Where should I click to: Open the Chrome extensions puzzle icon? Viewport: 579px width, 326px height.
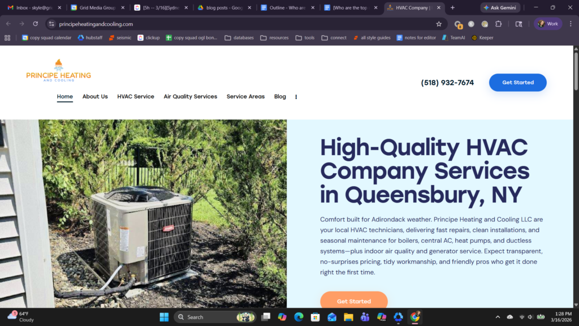[498, 24]
